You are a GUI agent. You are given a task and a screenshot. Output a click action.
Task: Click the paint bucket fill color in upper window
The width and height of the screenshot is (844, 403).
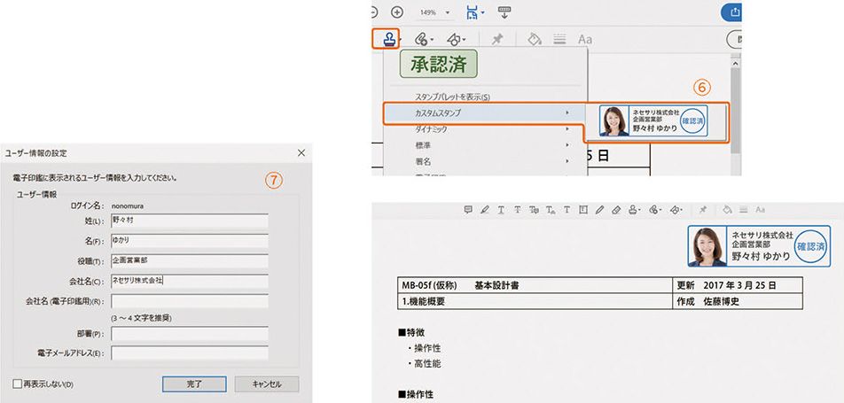point(535,39)
